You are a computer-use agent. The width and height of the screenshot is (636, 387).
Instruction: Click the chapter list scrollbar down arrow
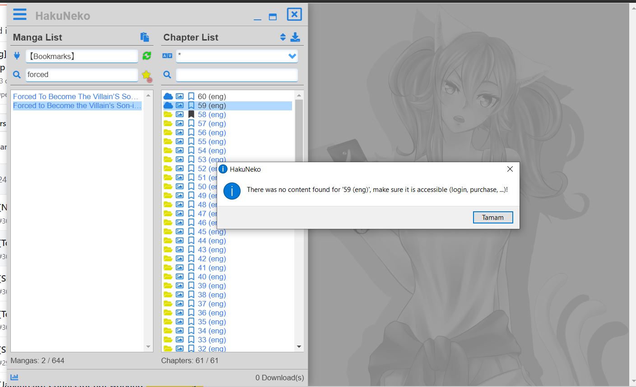tap(299, 346)
